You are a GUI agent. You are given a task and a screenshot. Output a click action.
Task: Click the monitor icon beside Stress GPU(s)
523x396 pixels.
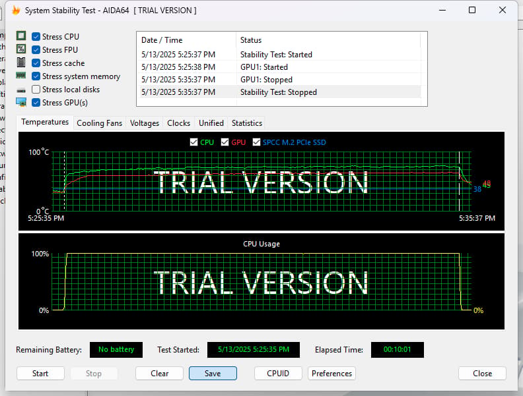[x=21, y=103]
